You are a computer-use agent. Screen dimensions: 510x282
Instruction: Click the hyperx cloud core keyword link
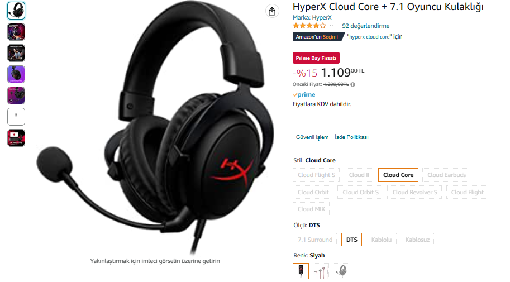pos(369,37)
